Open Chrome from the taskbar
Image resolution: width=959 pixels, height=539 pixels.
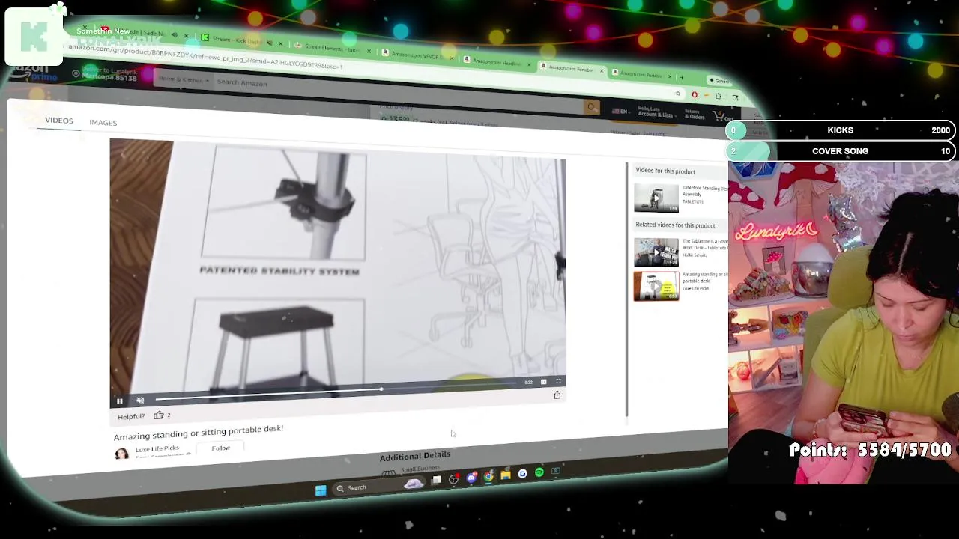click(488, 476)
